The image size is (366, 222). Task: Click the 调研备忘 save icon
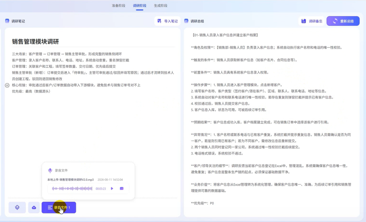pyautogui.click(x=303, y=21)
